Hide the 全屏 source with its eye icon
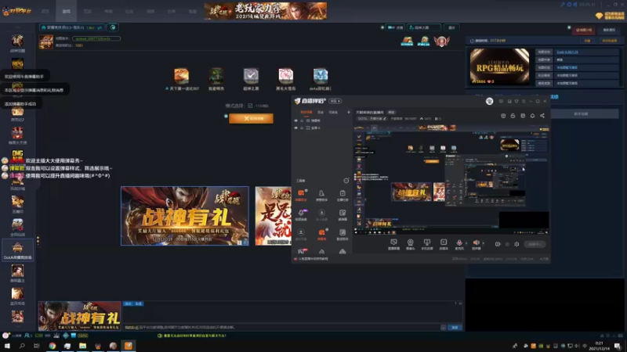Image resolution: width=627 pixels, height=352 pixels. [296, 128]
